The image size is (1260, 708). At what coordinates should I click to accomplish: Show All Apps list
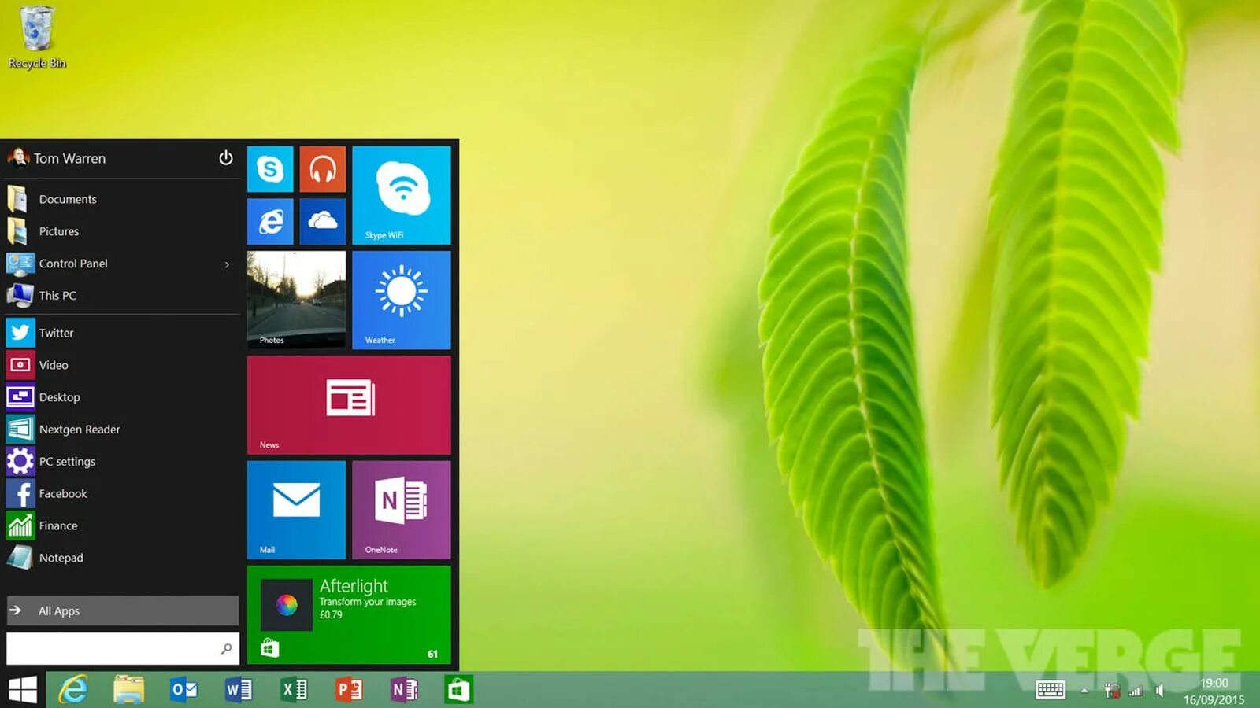click(x=122, y=610)
